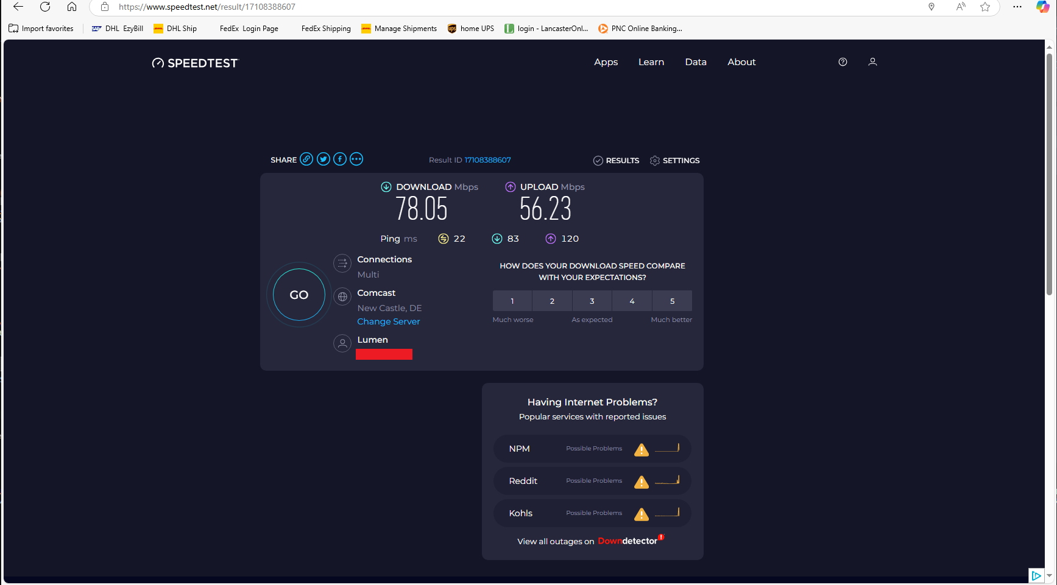This screenshot has width=1057, height=585.
Task: Click the SPEEDTEST logo
Action: (x=196, y=63)
